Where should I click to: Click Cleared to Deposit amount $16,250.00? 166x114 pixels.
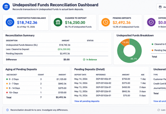75,23
